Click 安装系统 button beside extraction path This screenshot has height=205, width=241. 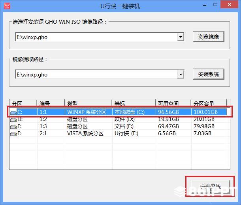tap(209, 75)
